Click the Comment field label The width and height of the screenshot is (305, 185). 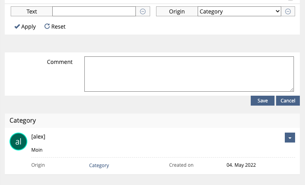(x=60, y=62)
